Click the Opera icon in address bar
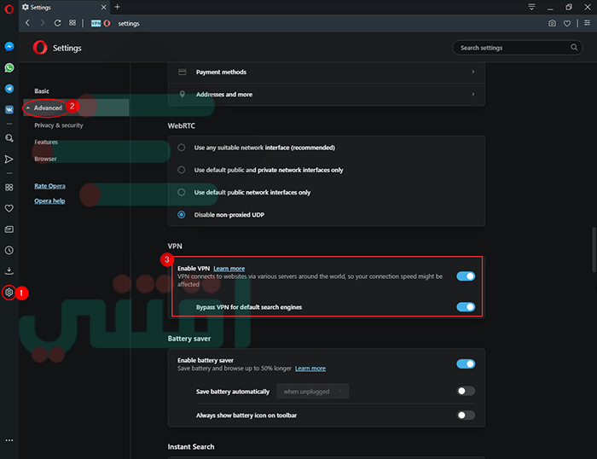This screenshot has width=597, height=459. coord(107,23)
